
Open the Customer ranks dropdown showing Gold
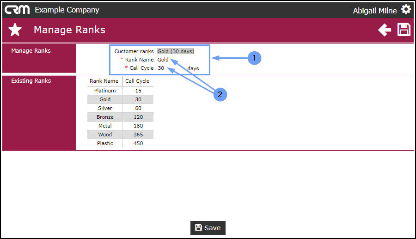tap(176, 51)
